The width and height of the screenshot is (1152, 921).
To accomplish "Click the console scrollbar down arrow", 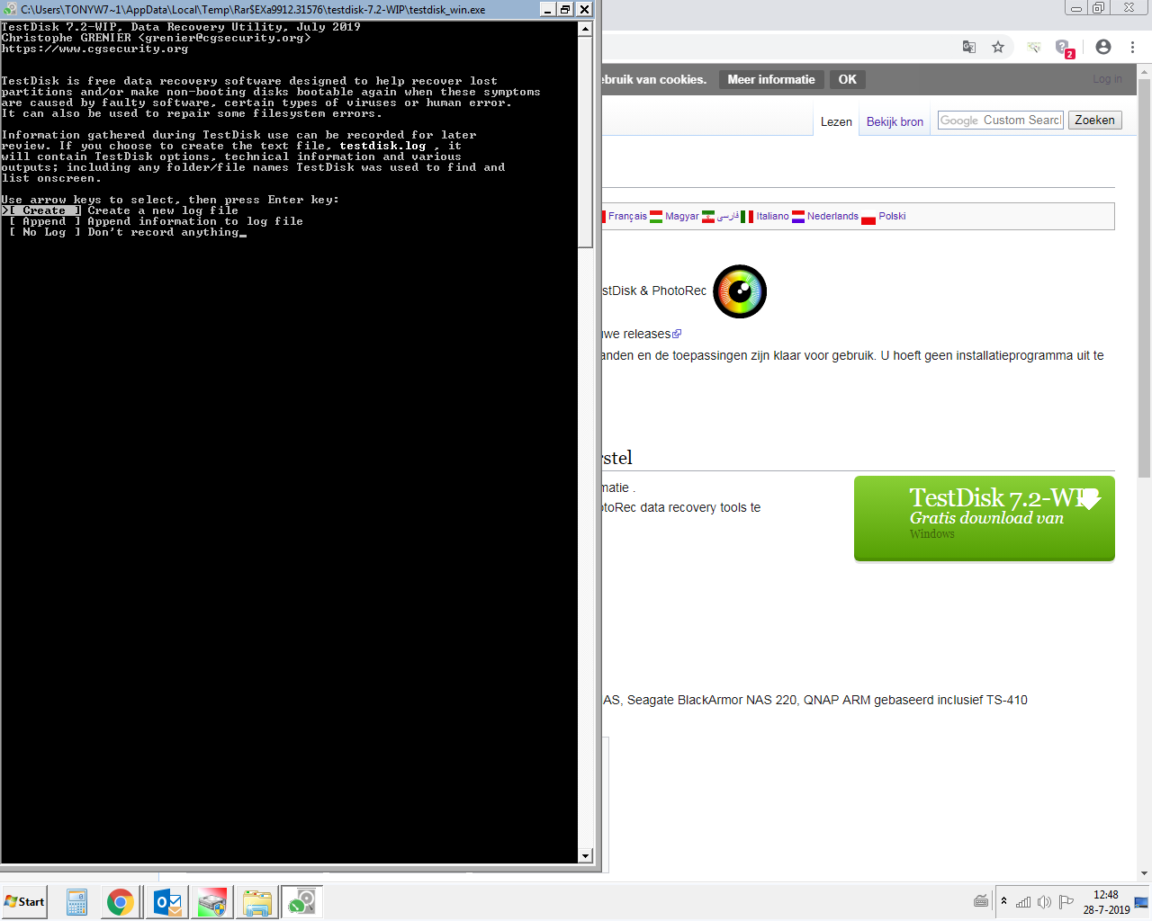I will pyautogui.click(x=586, y=856).
